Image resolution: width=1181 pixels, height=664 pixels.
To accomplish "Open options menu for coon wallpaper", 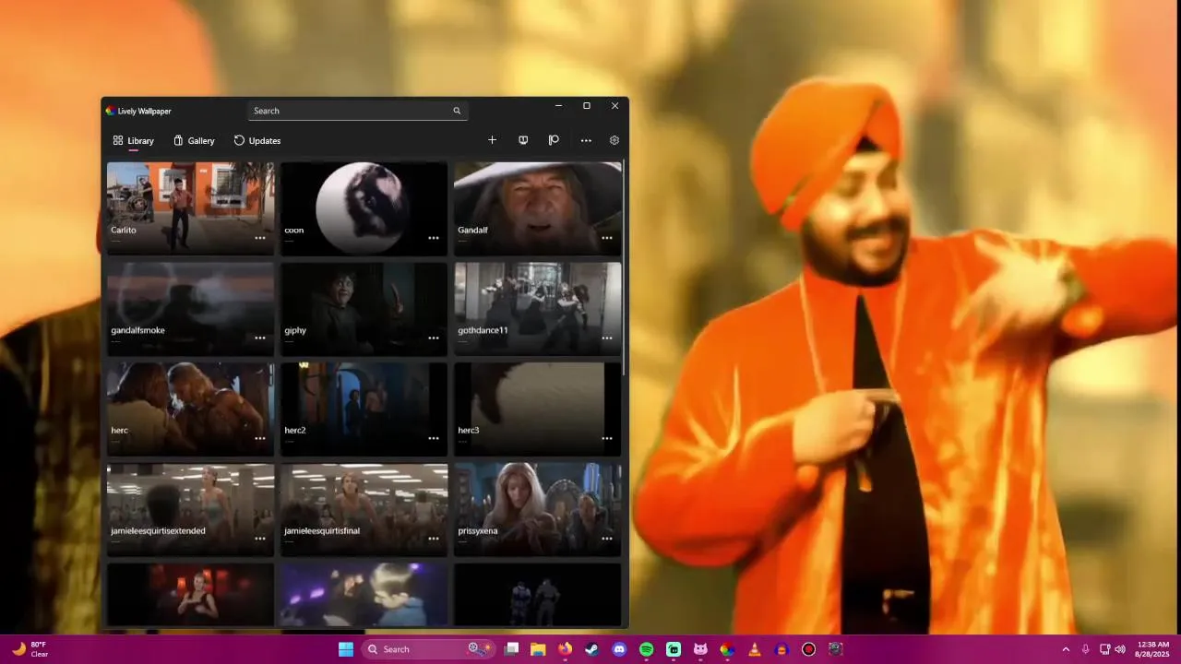I will 434,238.
